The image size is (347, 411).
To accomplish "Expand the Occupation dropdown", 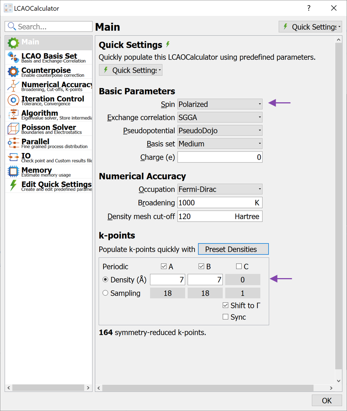I will coord(220,189).
